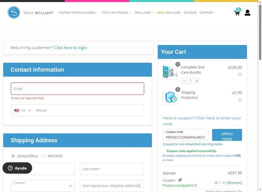Click the Smile Brilliant logo icon
This screenshot has height=192, width=262.
[x=14, y=12]
